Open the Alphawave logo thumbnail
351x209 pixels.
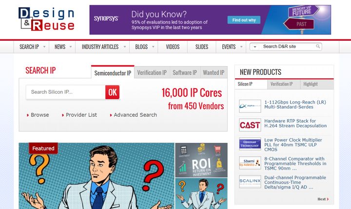pos(250,106)
